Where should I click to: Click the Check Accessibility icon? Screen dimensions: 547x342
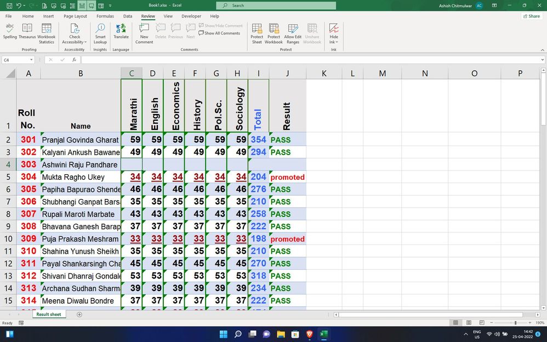[x=75, y=29]
